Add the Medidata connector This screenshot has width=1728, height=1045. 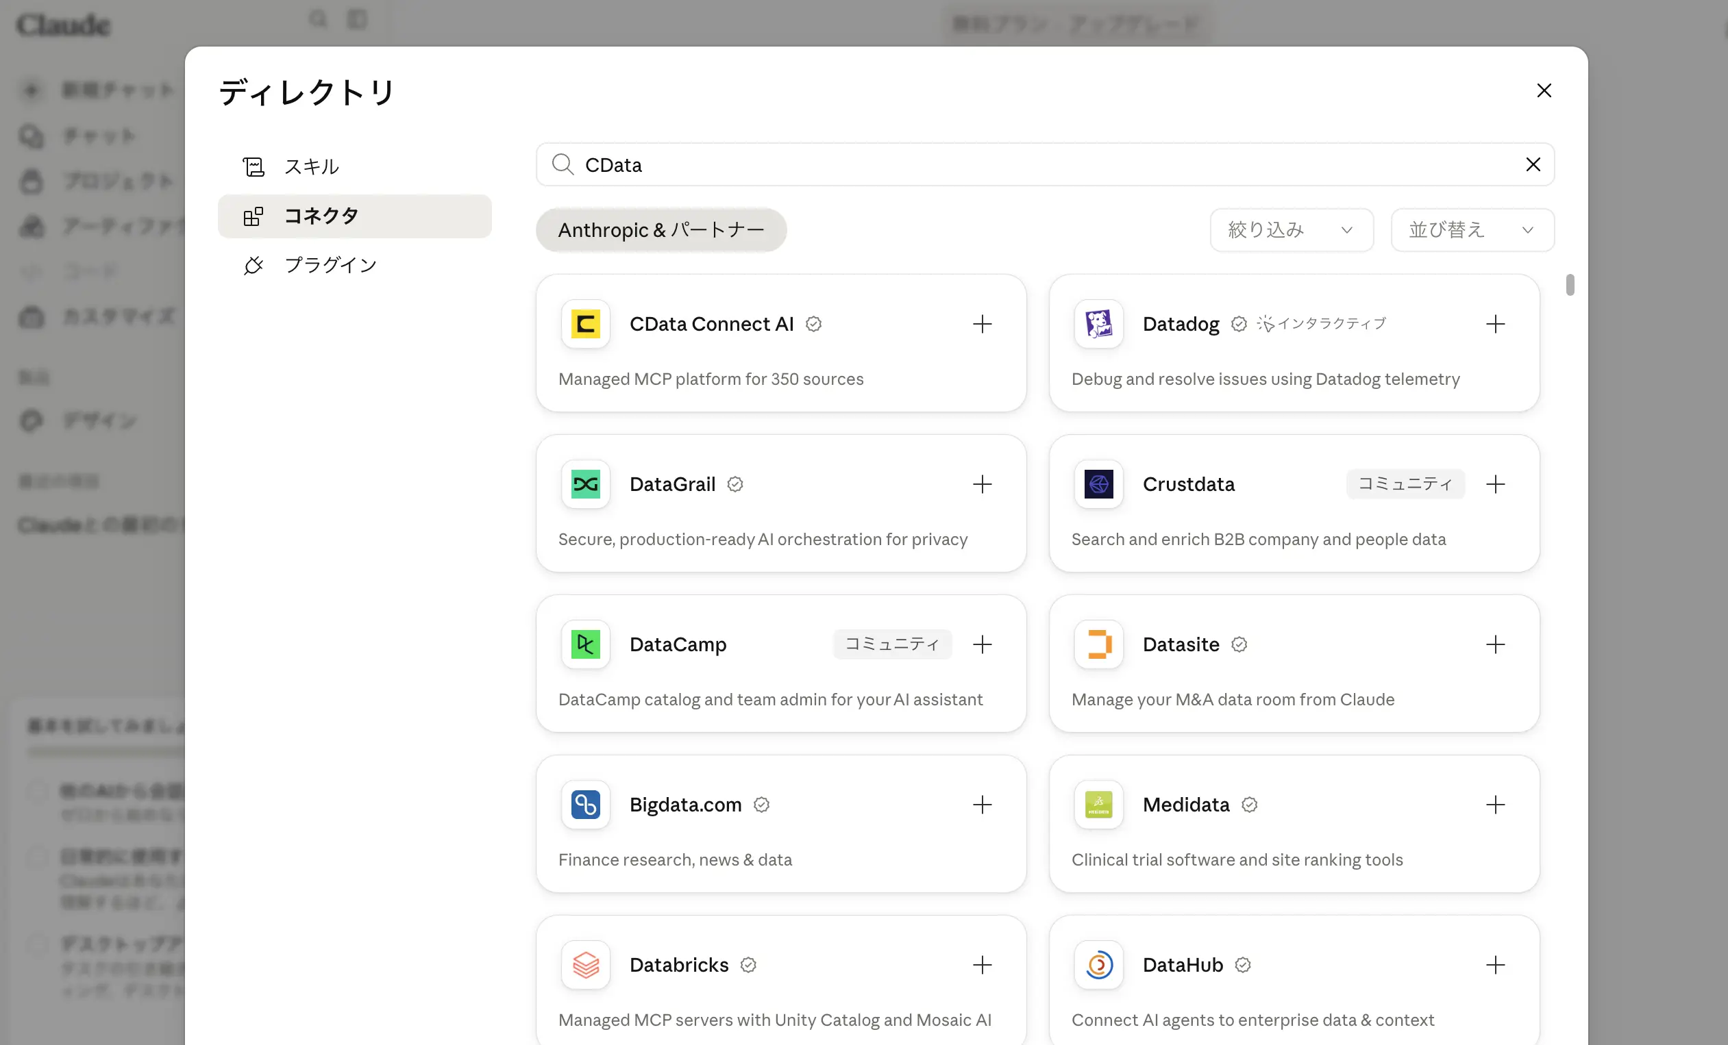pos(1495,805)
